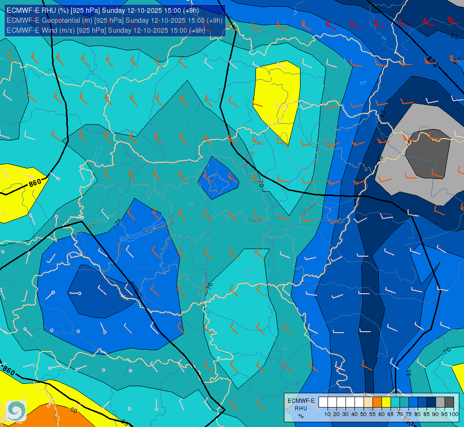
Task: Click the cyan 65-70% legend swatch
Action: click(x=395, y=402)
